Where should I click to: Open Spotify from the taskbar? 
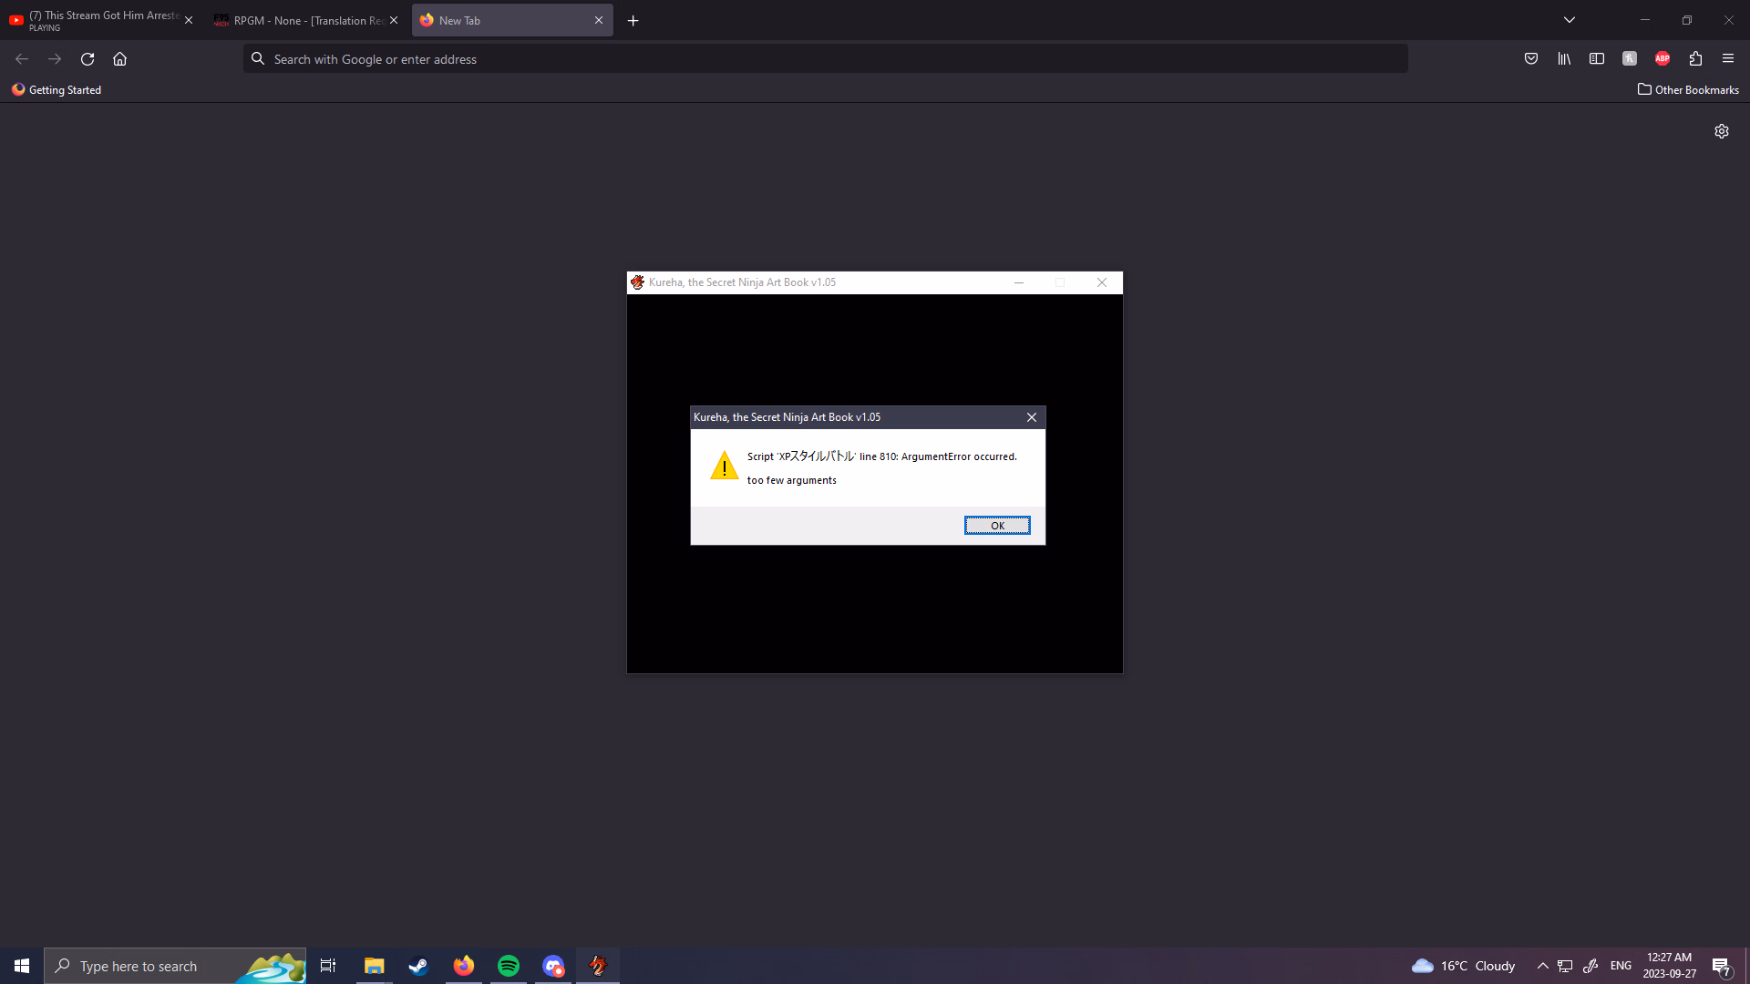pyautogui.click(x=509, y=966)
